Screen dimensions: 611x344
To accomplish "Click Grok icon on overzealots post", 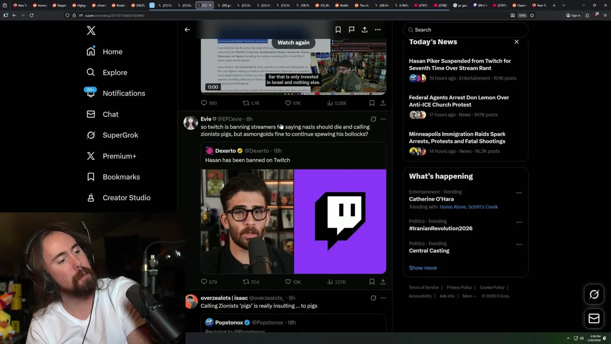I will coord(373,298).
